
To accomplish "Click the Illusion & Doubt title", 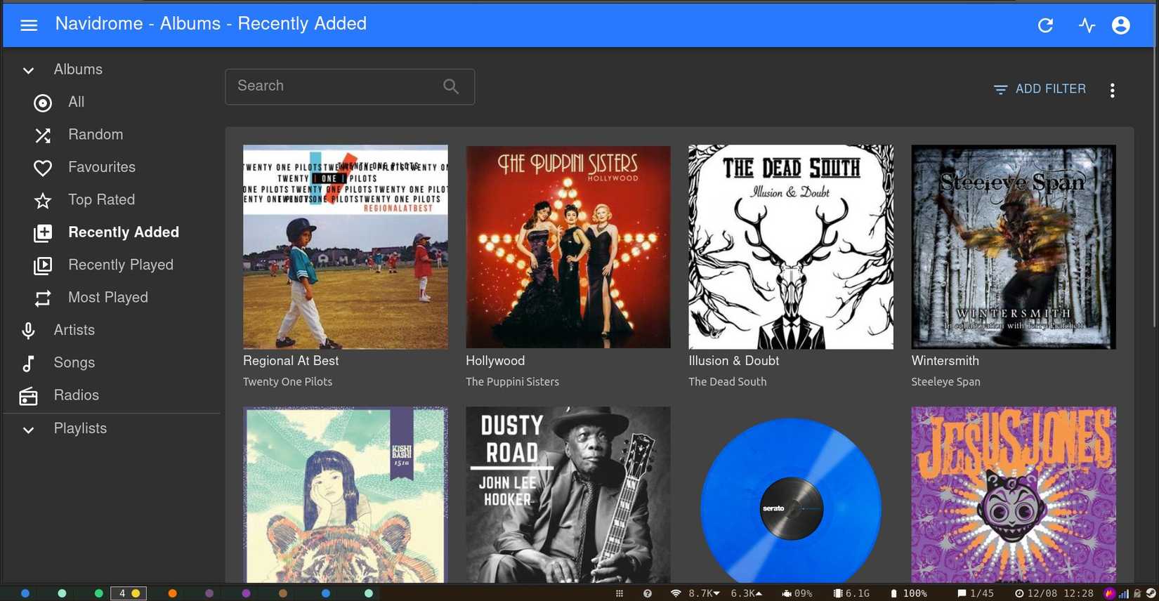I will [733, 361].
